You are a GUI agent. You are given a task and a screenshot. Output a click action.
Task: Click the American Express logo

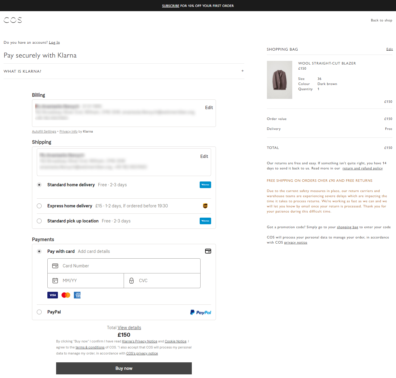pyautogui.click(x=78, y=295)
